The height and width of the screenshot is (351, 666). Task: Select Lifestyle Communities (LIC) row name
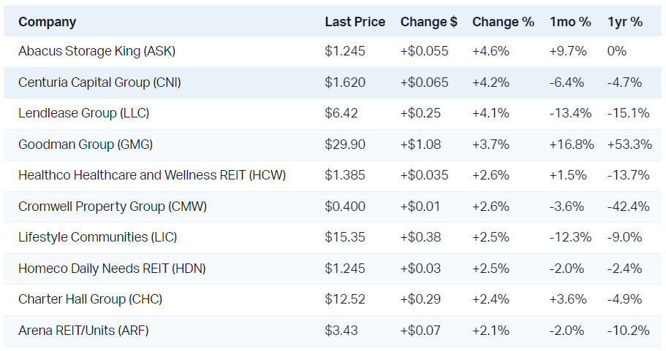(97, 237)
